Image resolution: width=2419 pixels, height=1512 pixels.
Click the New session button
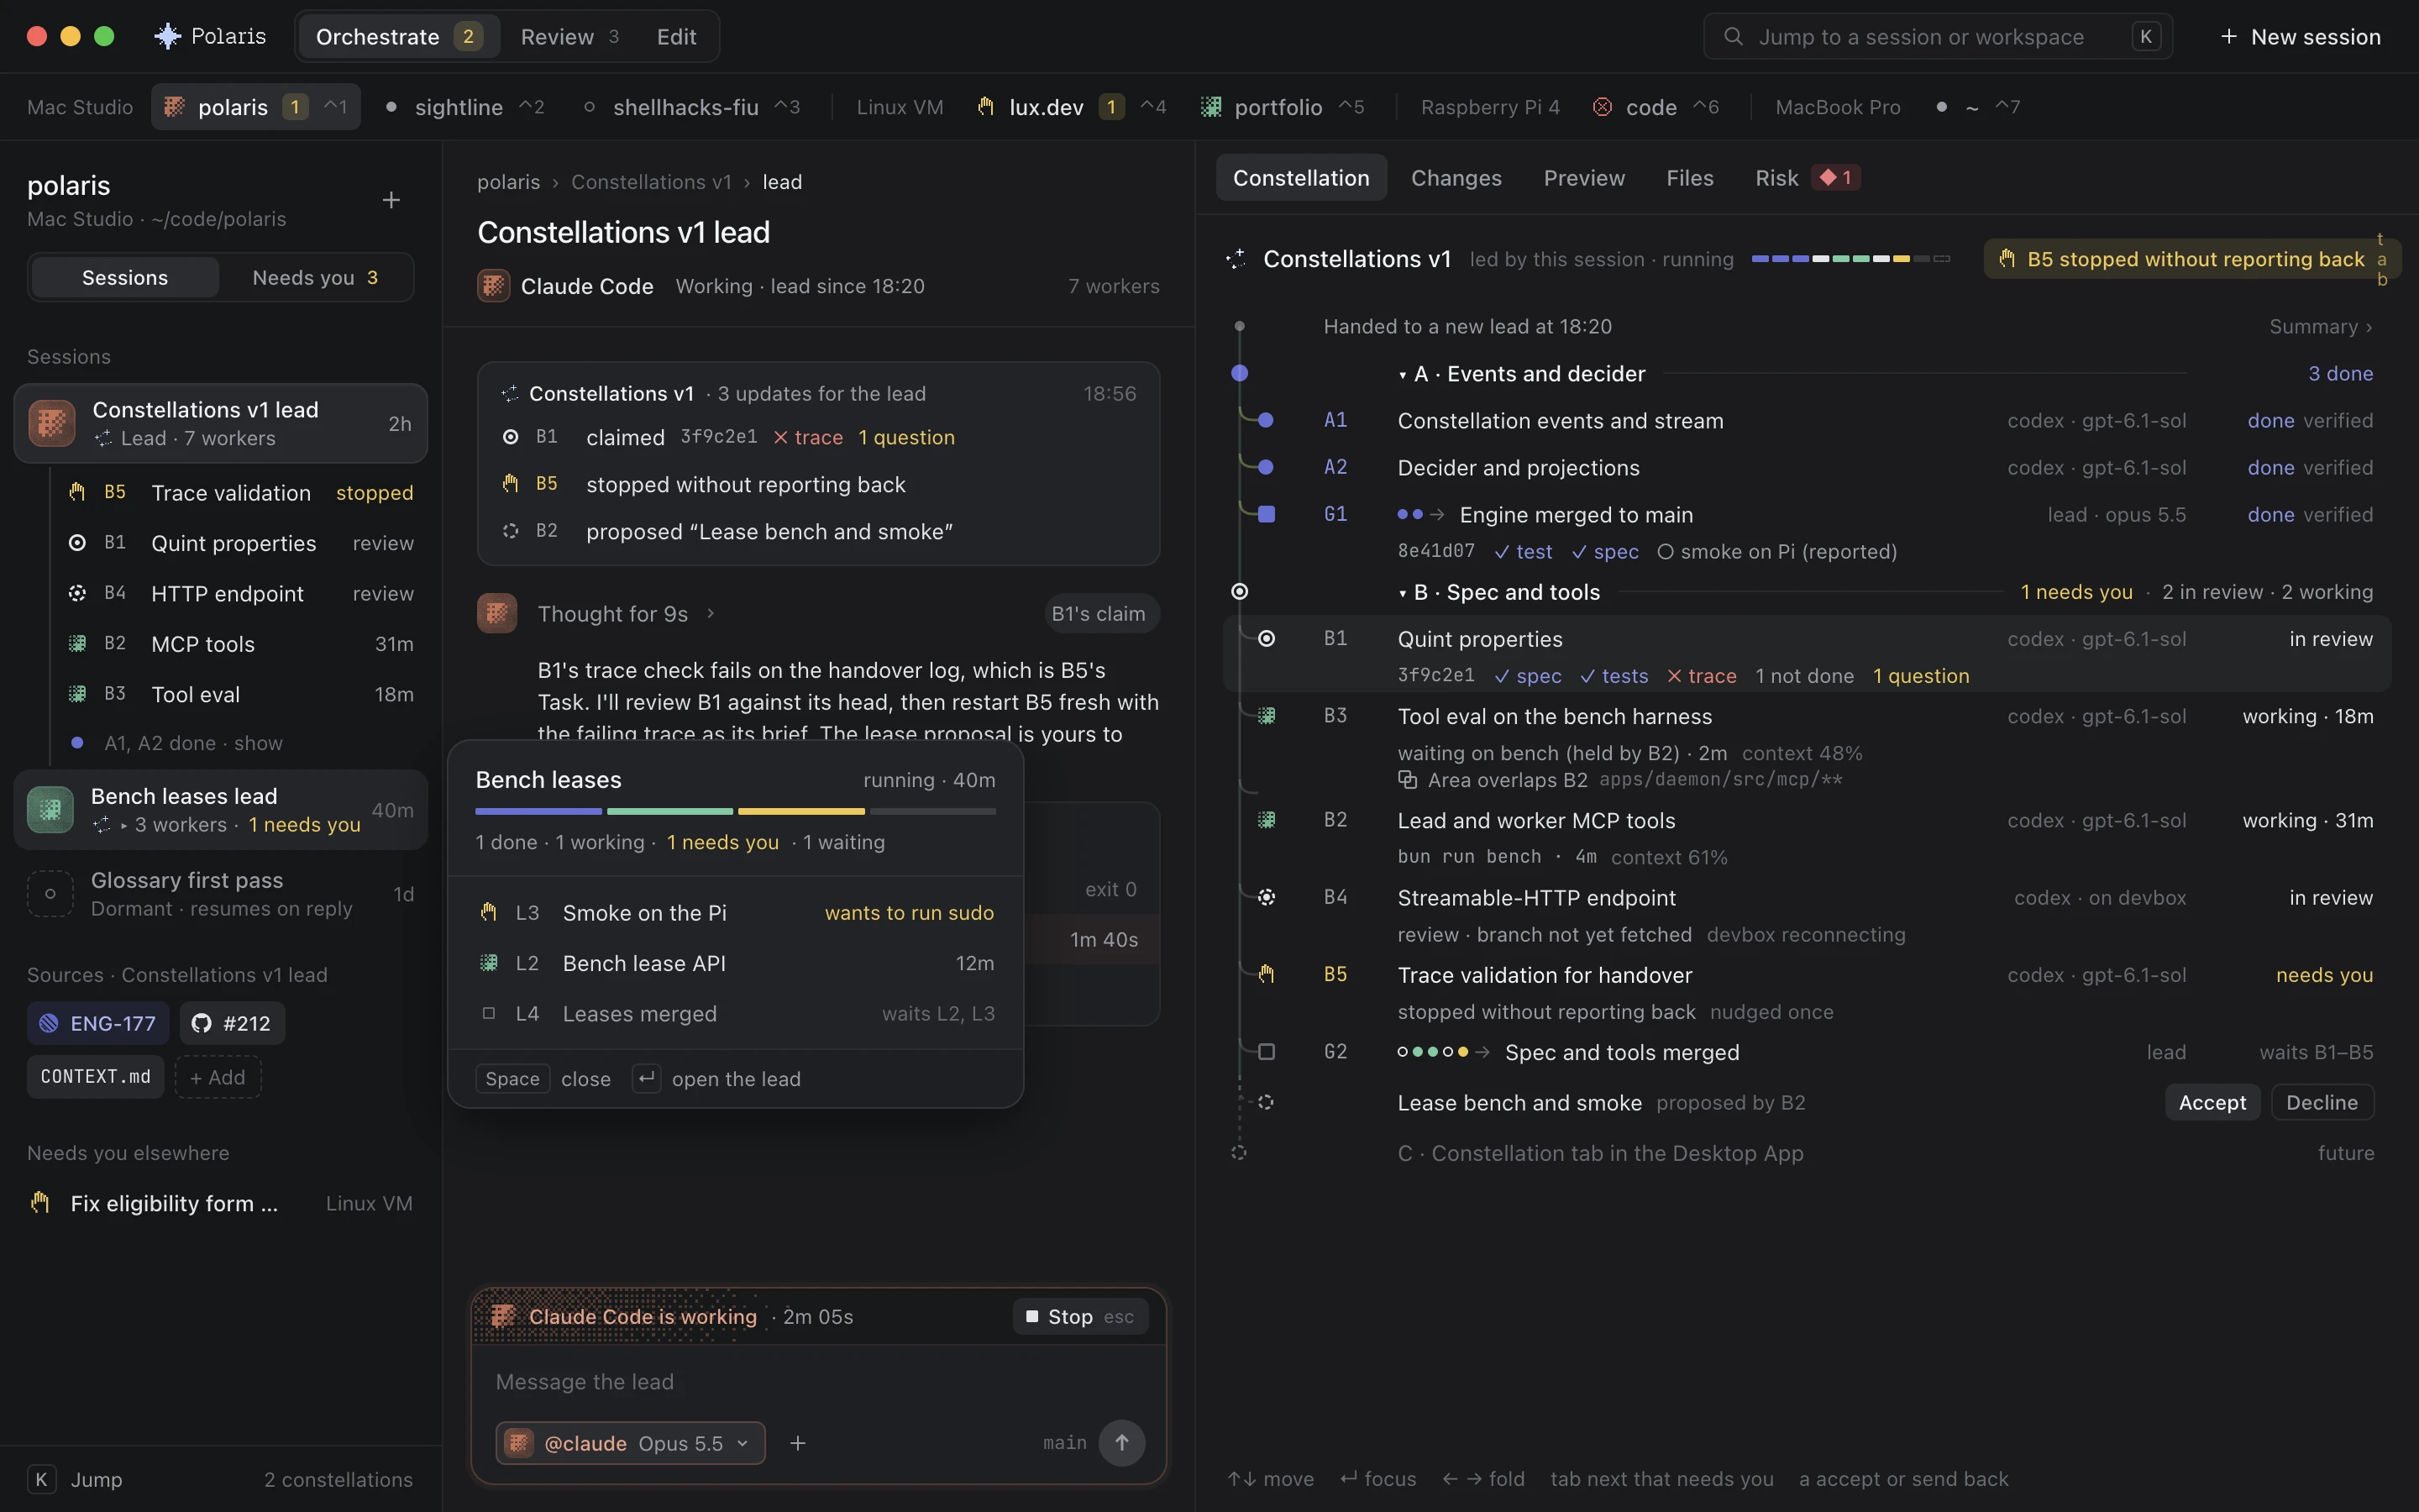[2300, 37]
